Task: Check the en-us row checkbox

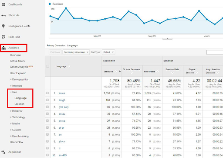Action: pos(47,93)
